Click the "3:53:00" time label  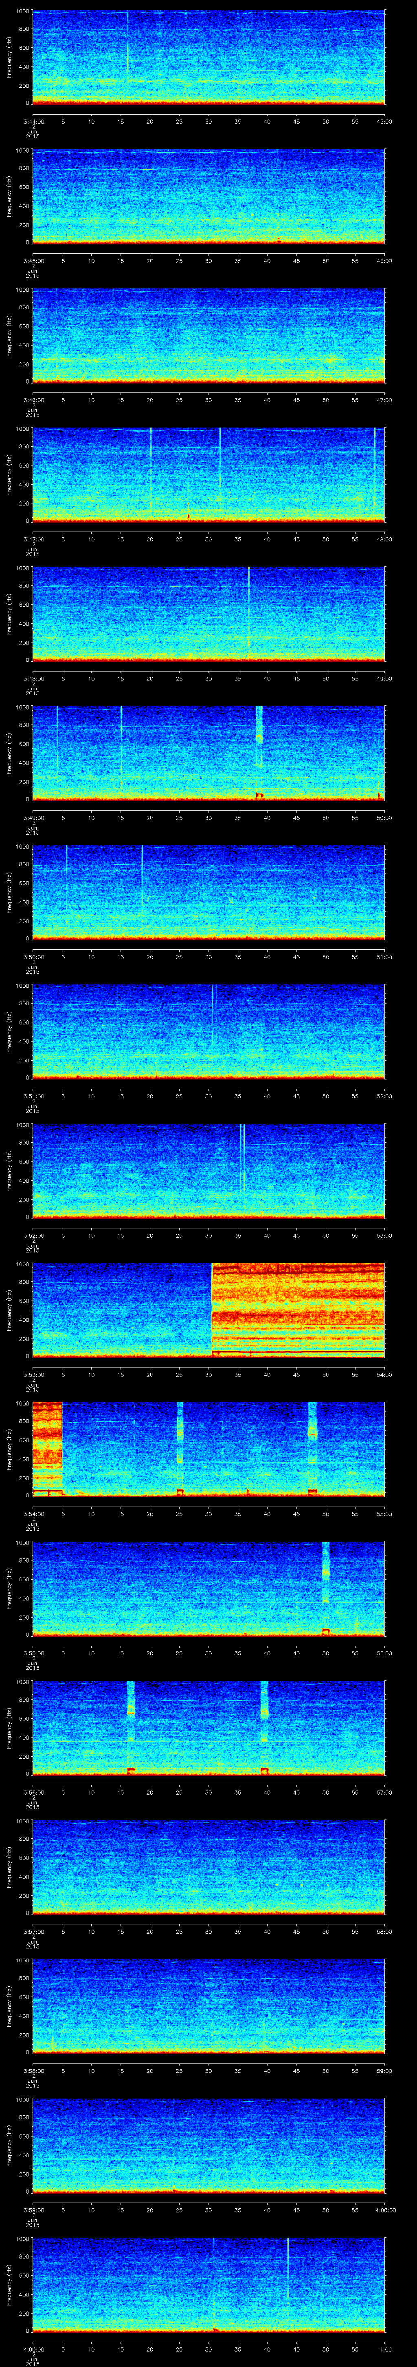[x=33, y=1374]
